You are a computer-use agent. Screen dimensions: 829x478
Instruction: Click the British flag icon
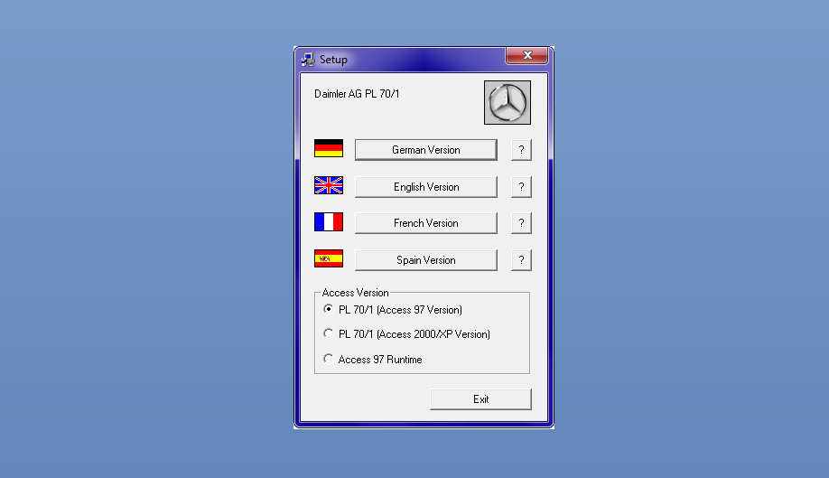329,185
